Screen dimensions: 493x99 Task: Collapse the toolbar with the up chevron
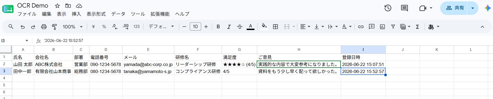click(482, 27)
